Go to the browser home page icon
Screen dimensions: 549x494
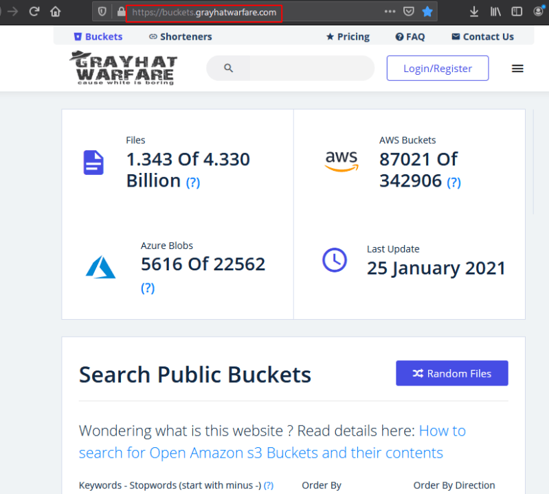[x=56, y=12]
